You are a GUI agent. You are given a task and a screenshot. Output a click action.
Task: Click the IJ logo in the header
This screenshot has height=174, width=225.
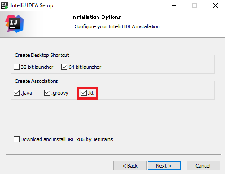click(x=15, y=24)
